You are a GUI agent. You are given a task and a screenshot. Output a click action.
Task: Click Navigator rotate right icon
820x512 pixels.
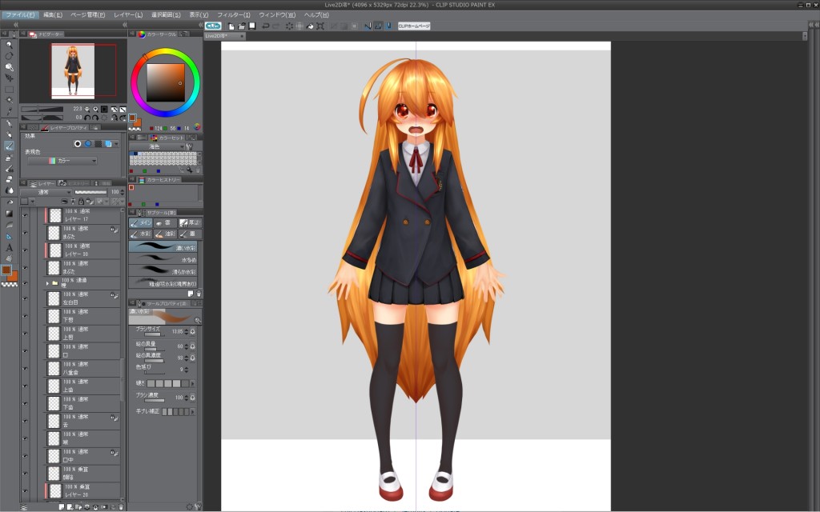95,118
